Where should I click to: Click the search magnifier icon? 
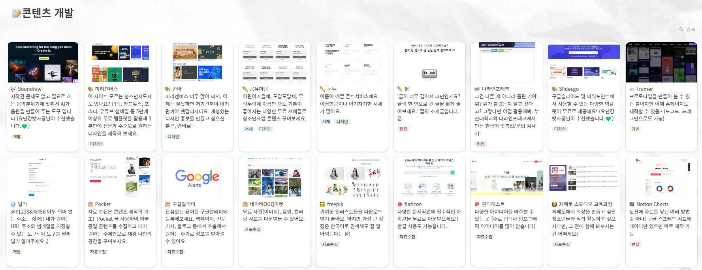681,30
